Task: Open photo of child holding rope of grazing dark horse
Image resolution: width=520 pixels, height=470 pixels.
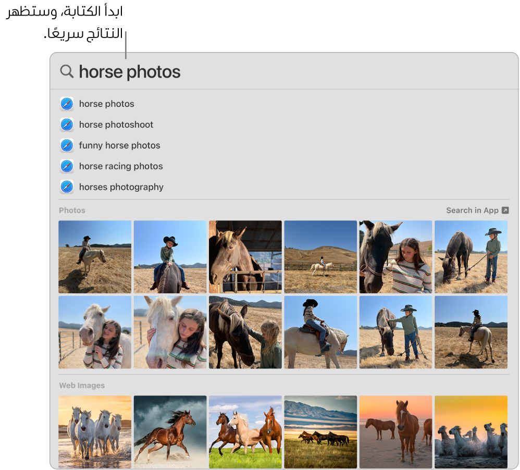Action: [471, 257]
